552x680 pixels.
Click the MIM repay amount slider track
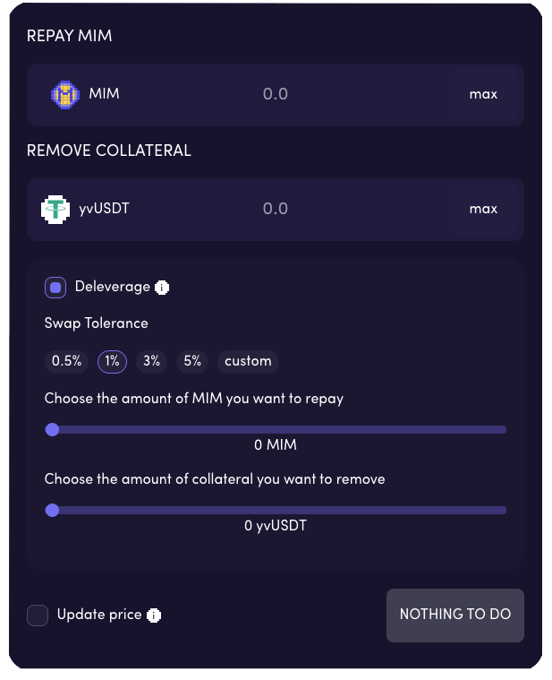pyautogui.click(x=277, y=430)
